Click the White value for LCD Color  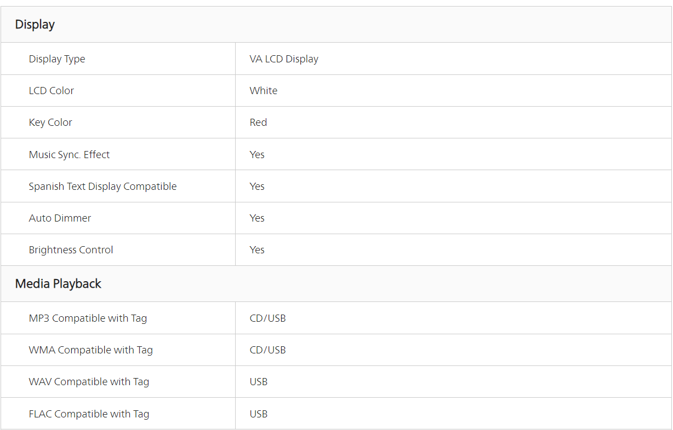point(264,91)
